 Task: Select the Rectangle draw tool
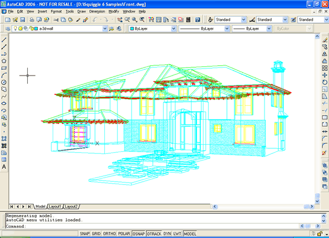(x=4, y=68)
